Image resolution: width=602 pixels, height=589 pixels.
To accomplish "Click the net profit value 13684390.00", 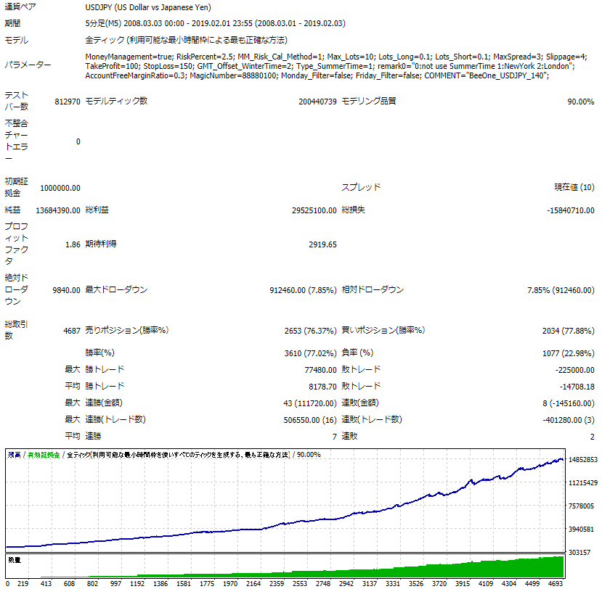I will pos(58,210).
